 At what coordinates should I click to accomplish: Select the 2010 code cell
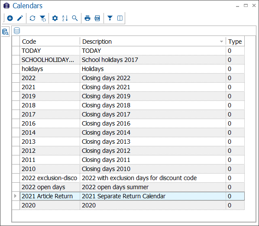pos(50,169)
